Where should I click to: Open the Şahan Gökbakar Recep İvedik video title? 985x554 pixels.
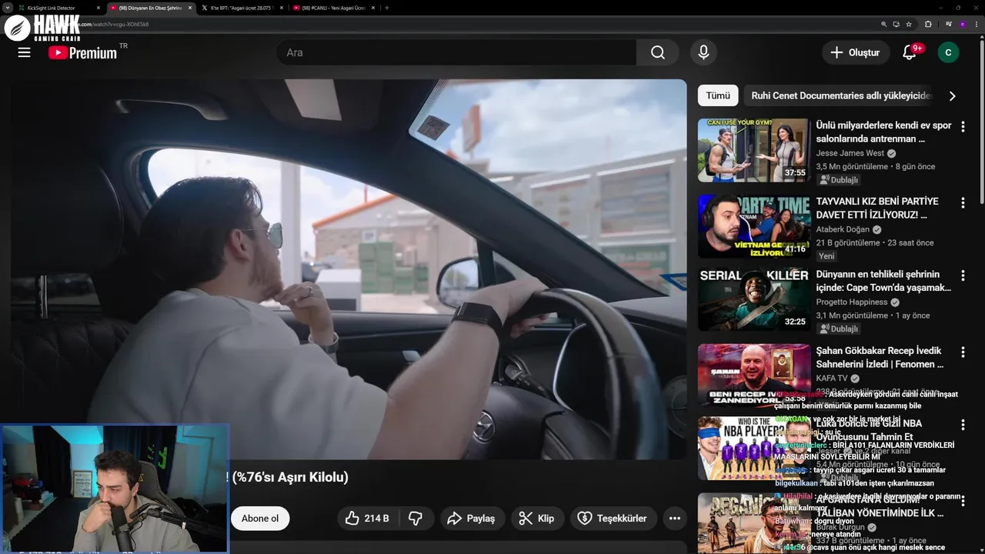click(880, 357)
